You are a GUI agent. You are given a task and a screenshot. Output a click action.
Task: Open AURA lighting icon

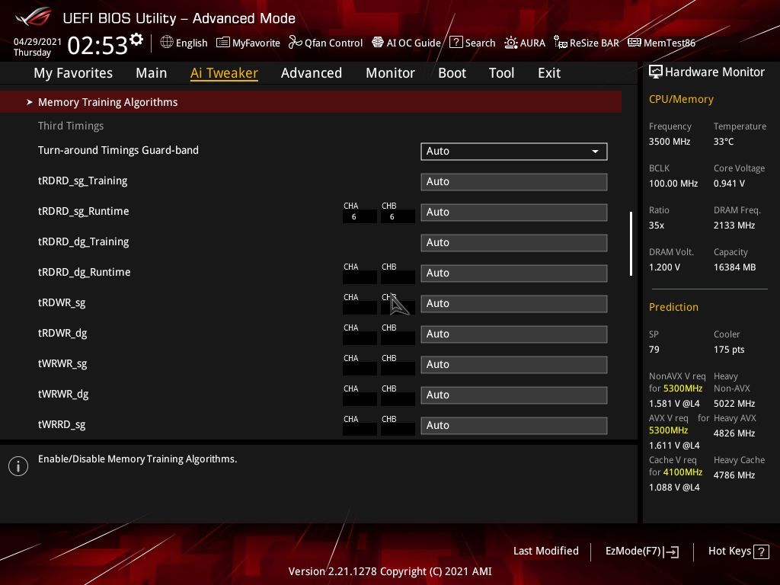(x=511, y=43)
